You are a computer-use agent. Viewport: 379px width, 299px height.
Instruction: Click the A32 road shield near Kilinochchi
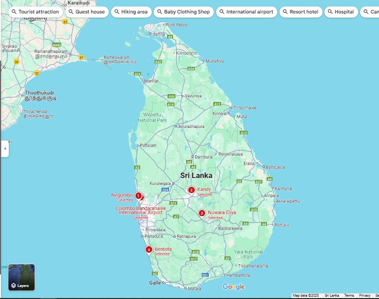point(158,62)
